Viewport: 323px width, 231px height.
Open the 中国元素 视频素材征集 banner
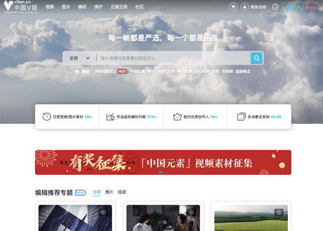click(163, 163)
